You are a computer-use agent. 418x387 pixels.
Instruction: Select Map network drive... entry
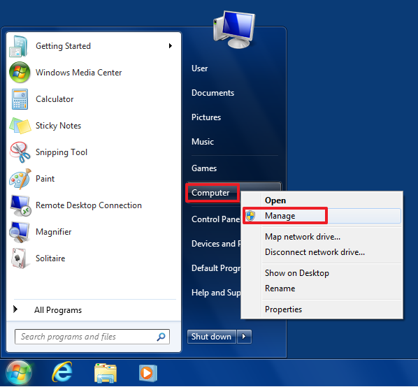pos(302,237)
